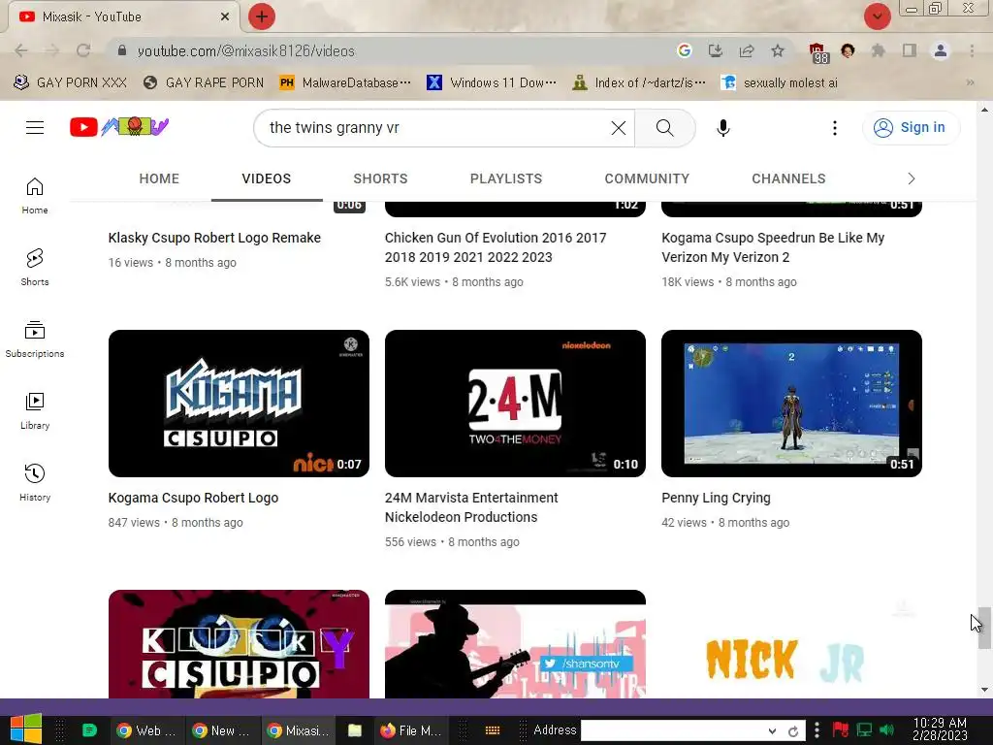Open the Windows Start button

point(26,729)
